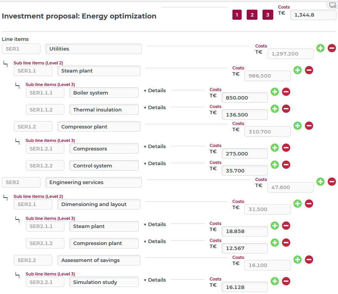Expand Details for SER2.1.1 Steam plant

click(155, 224)
